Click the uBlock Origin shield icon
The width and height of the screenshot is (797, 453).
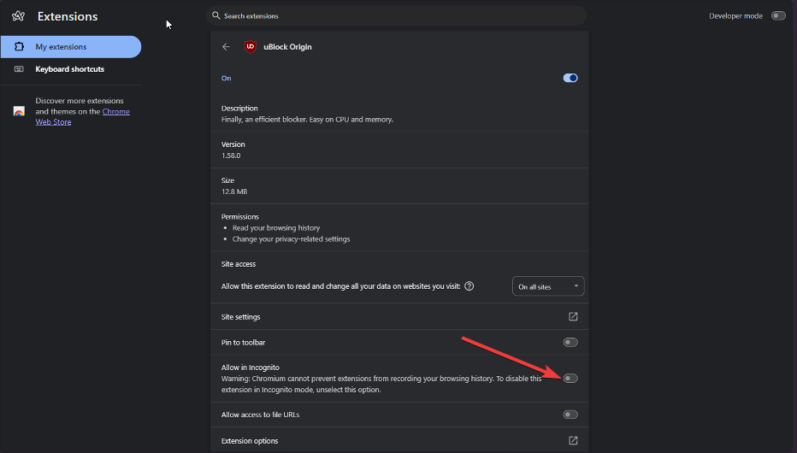coord(250,47)
